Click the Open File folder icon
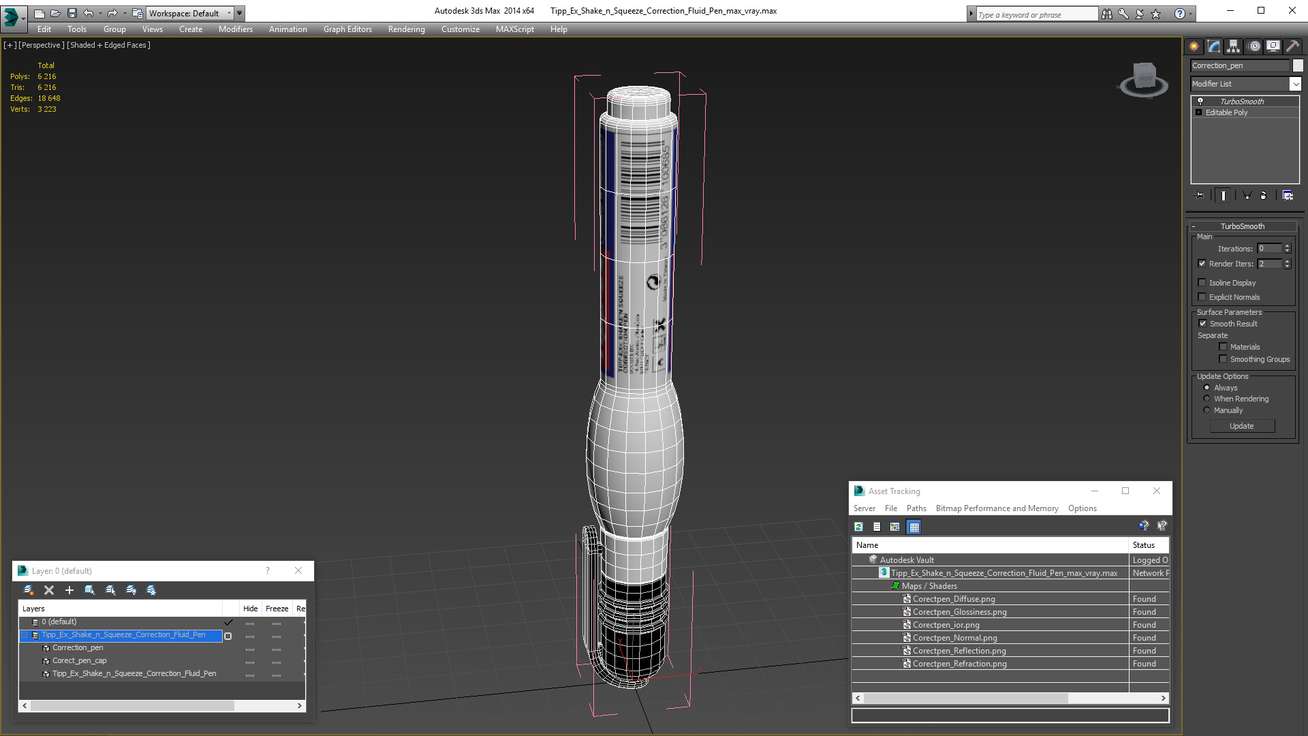Viewport: 1308px width, 736px height. pyautogui.click(x=55, y=13)
